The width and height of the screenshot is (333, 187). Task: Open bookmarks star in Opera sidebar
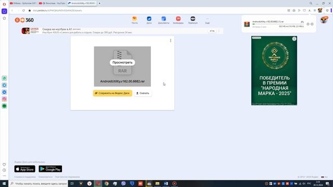[x=4, y=19]
